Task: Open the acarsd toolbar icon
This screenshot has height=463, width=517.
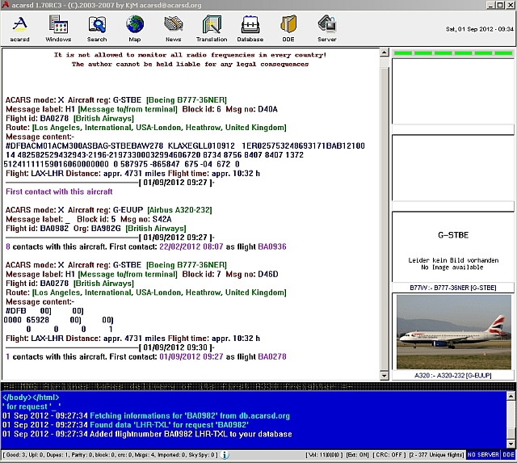Action: point(19,28)
